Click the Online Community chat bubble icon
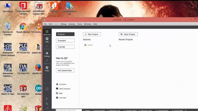The height and width of the screenshot is (111, 198). point(57,88)
